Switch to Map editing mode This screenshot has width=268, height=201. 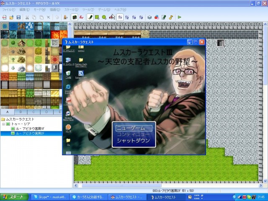[x=75, y=17]
